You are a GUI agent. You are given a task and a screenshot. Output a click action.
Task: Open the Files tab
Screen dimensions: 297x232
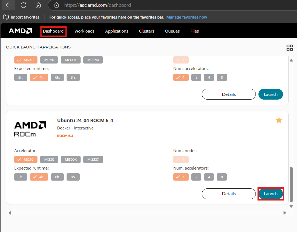tap(195, 31)
